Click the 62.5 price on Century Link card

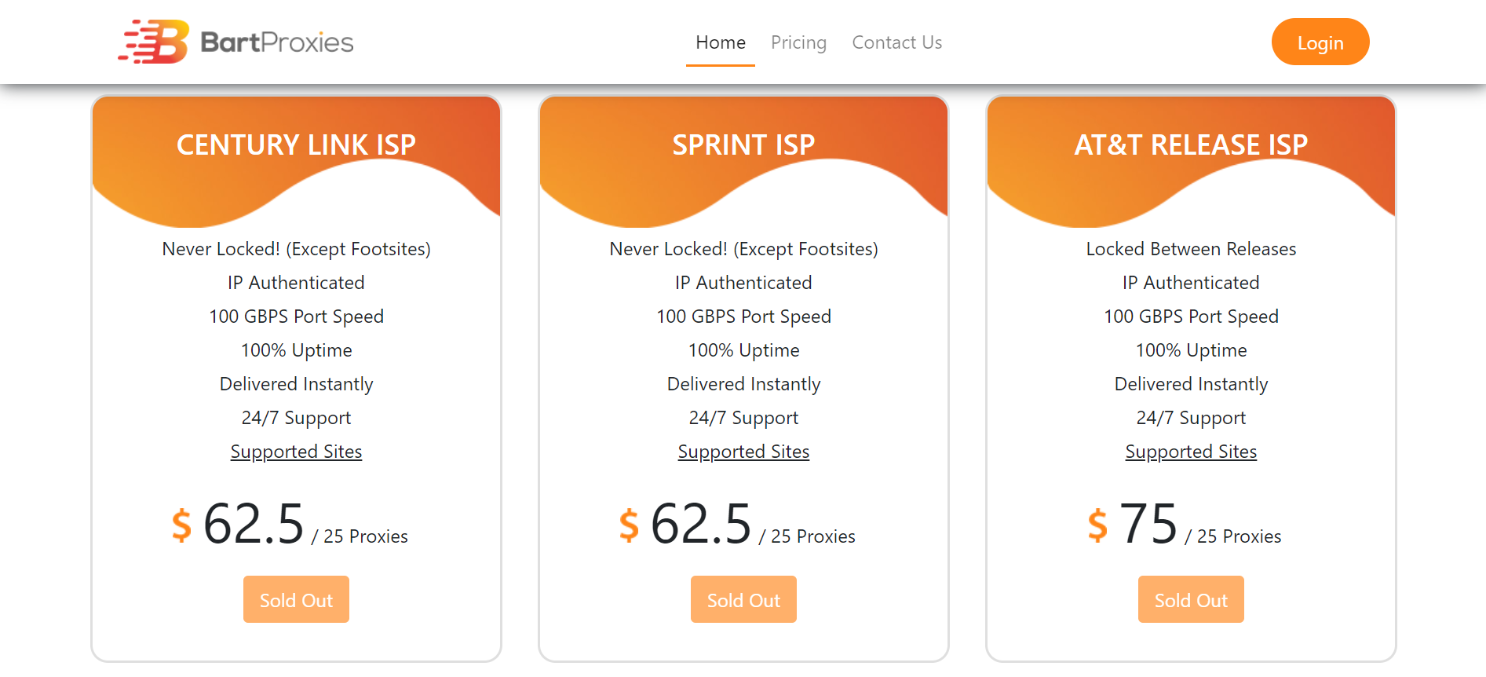click(254, 524)
